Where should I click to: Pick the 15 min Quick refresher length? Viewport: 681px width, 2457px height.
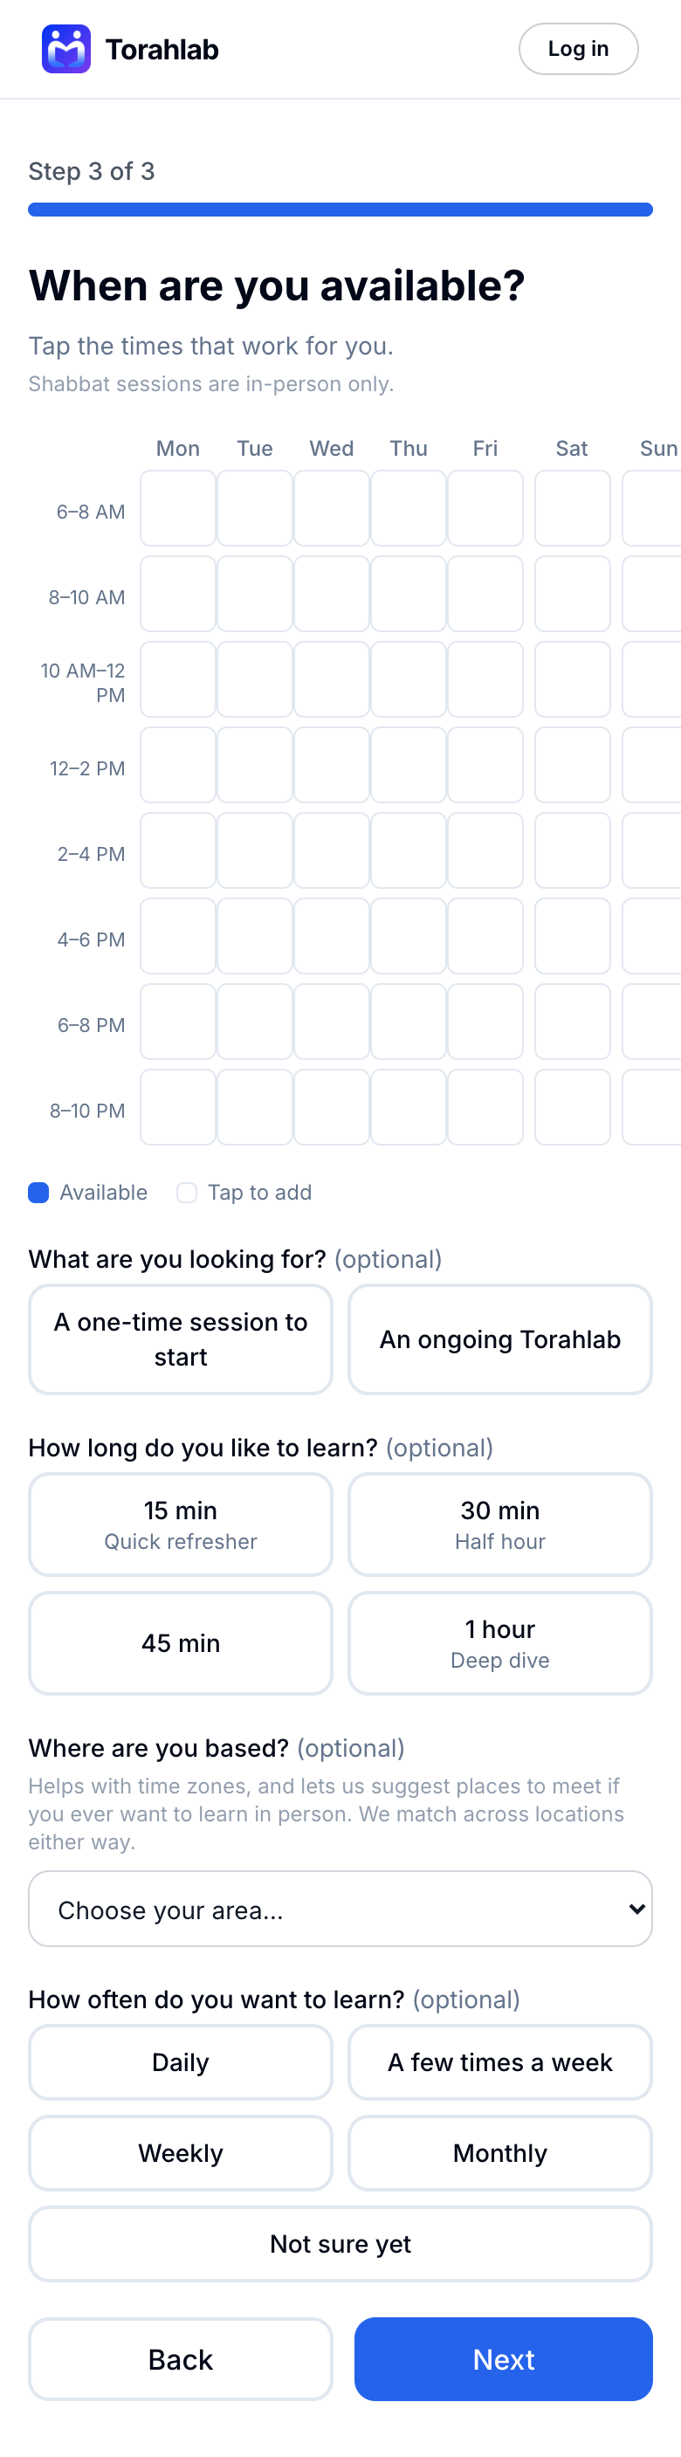point(180,1524)
